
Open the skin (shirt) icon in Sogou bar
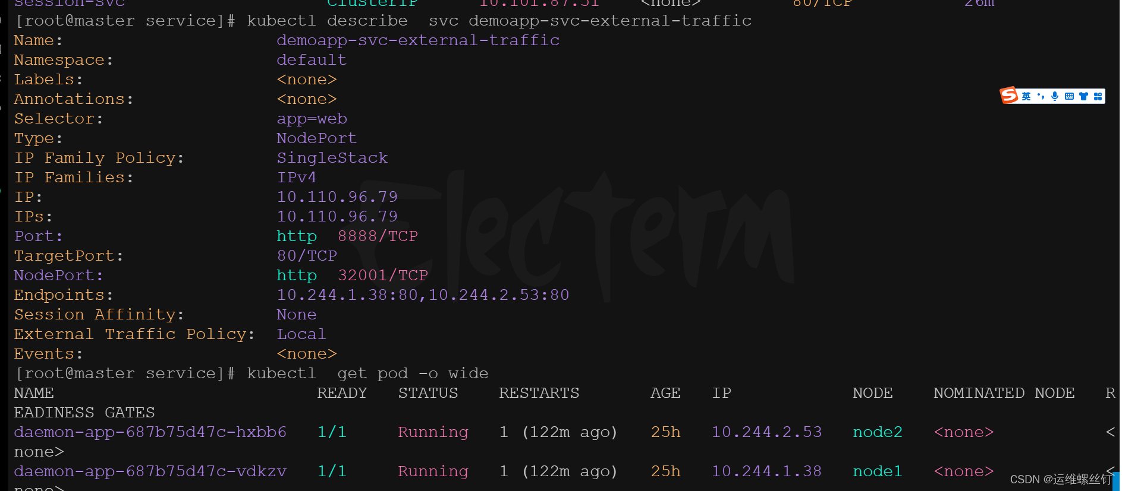point(1083,96)
